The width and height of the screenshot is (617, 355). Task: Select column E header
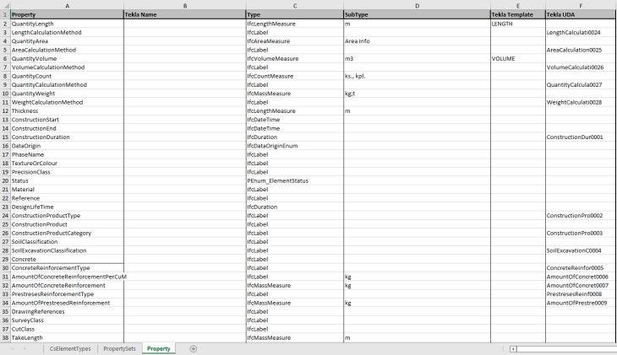click(x=518, y=6)
